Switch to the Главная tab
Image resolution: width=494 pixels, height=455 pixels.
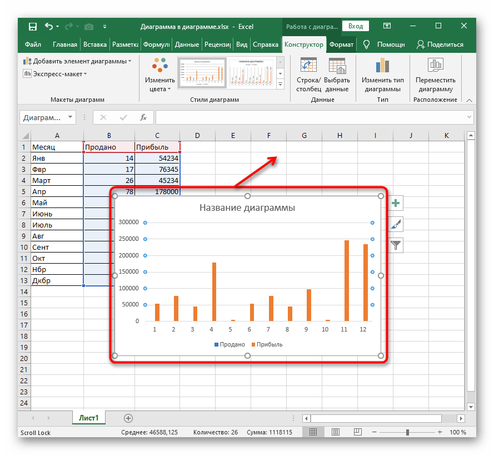click(x=65, y=44)
